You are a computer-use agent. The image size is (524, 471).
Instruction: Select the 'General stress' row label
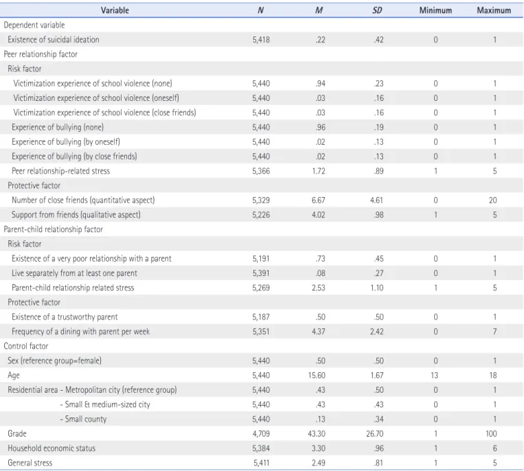point(30,463)
